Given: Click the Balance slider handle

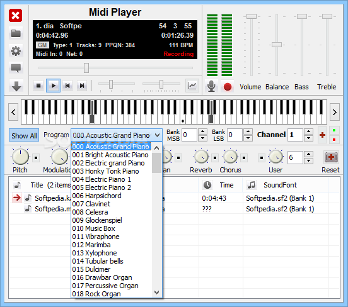Looking at the screenshot, I should [x=277, y=45].
